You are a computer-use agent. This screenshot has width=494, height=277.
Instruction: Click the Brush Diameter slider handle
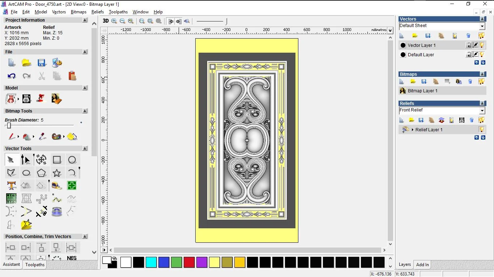[9, 126]
